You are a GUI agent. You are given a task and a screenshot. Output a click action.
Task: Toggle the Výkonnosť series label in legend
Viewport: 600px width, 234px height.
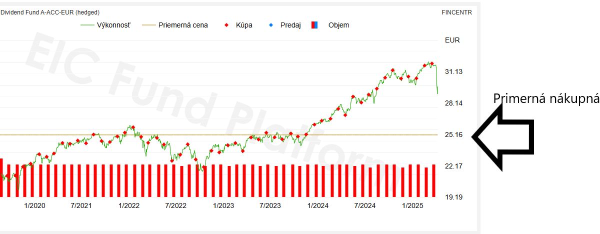coord(113,25)
